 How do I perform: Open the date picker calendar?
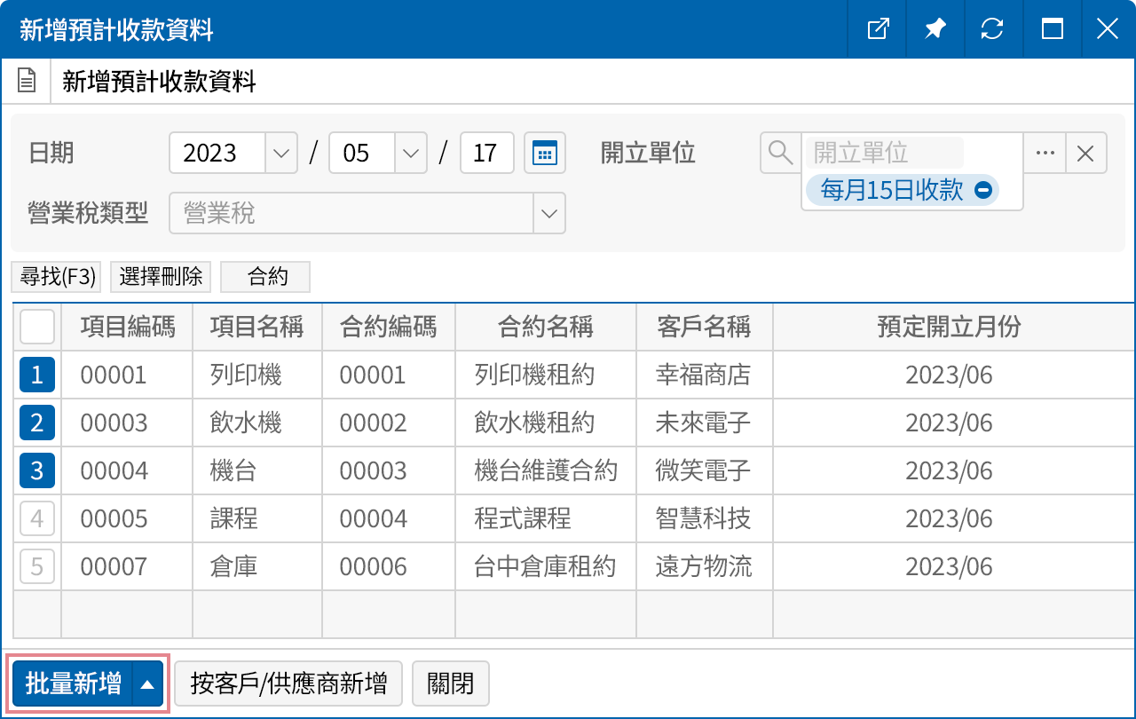[x=544, y=153]
